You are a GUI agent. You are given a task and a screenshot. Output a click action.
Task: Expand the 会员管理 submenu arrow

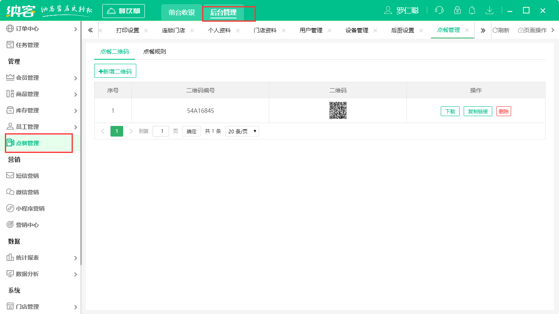tap(76, 78)
